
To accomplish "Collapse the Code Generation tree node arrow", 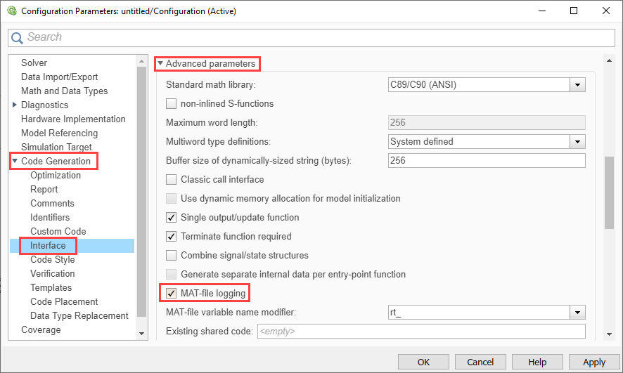I will coord(15,161).
